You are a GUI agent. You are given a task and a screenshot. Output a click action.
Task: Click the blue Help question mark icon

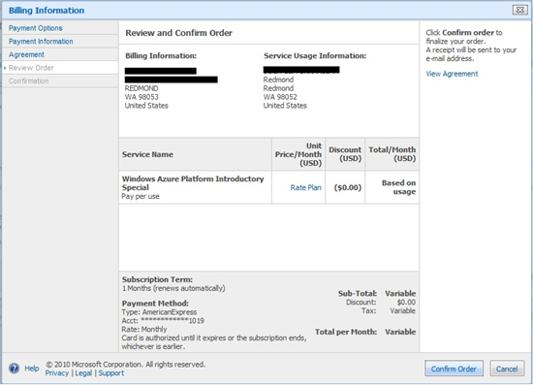coord(14,369)
